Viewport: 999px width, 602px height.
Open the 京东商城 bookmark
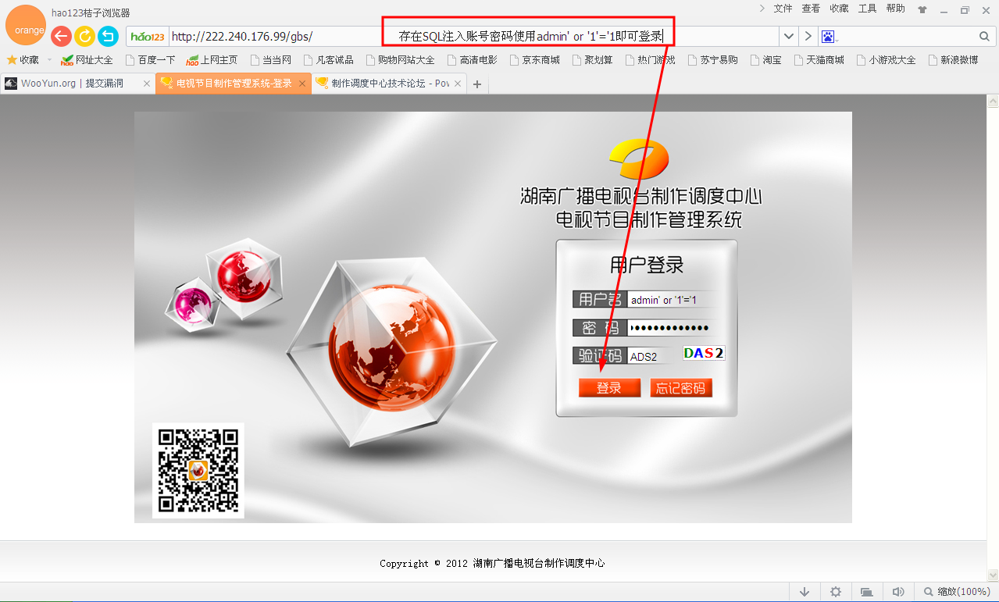(534, 59)
